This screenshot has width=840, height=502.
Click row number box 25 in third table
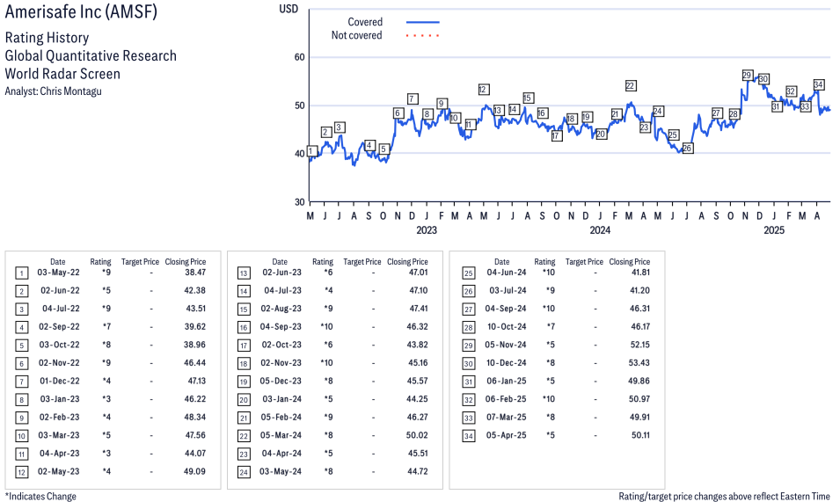[x=468, y=273]
